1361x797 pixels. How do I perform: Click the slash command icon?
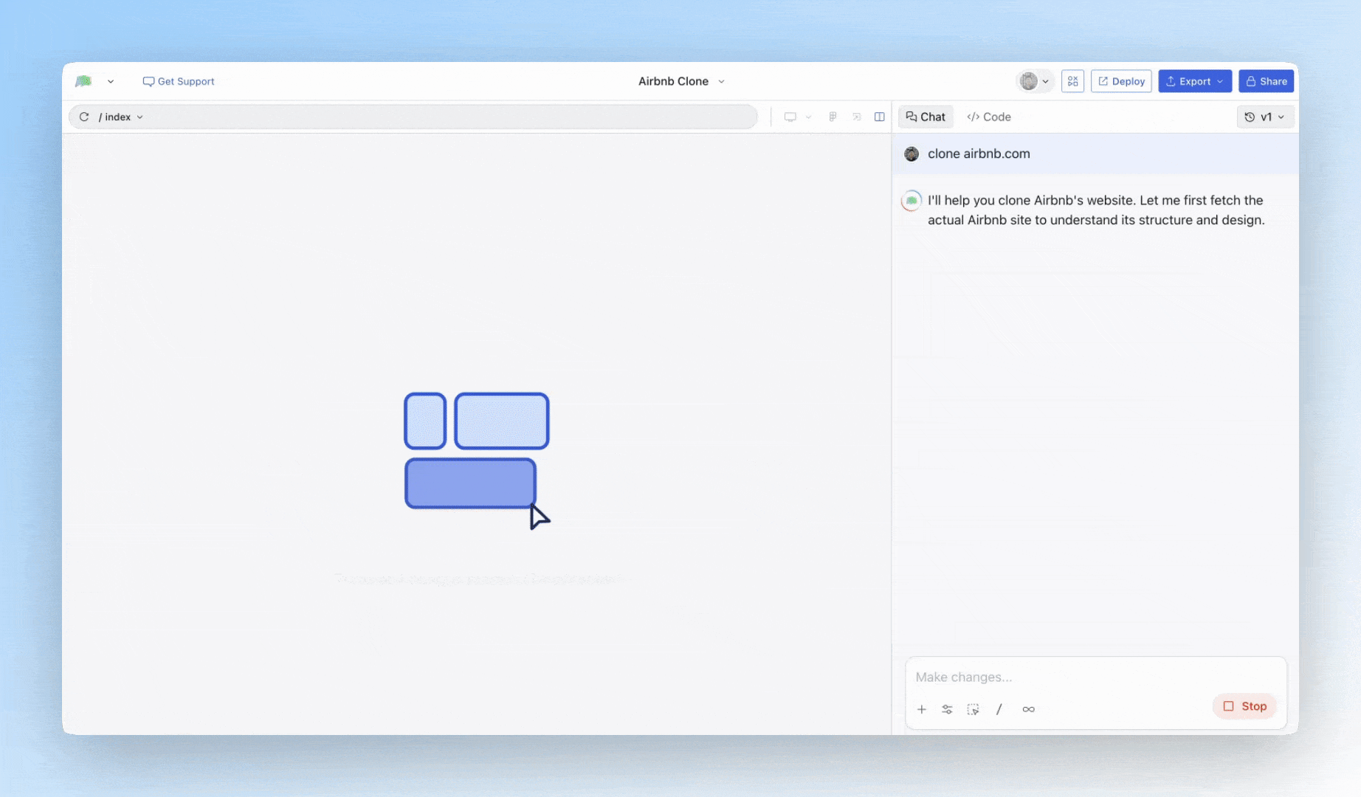pos(999,709)
